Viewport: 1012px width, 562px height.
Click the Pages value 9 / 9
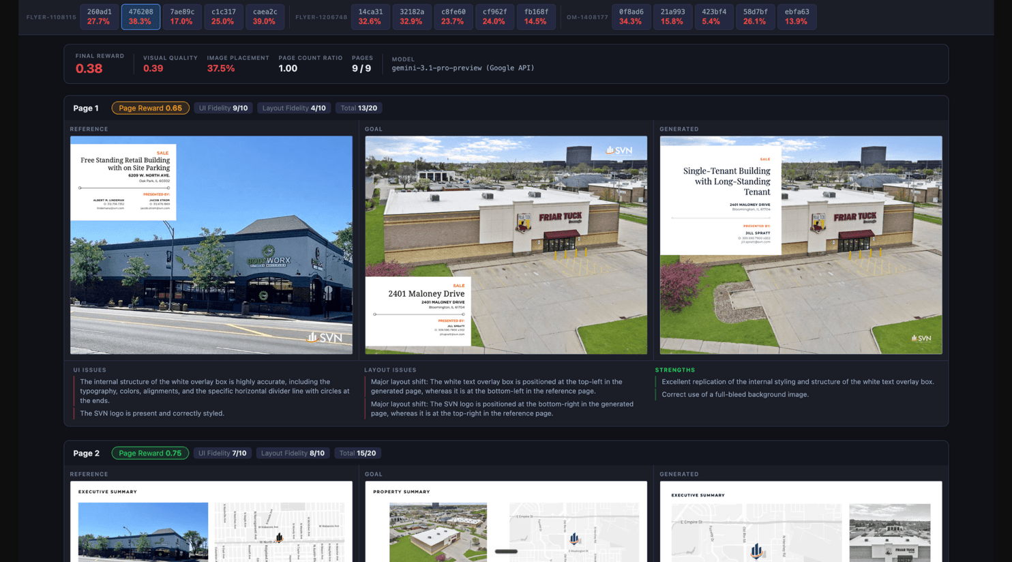(x=361, y=68)
